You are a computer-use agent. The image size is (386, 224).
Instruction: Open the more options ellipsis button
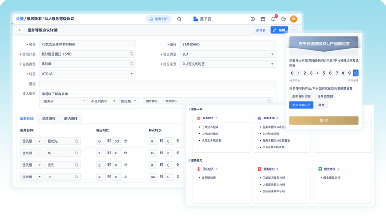pyautogui.click(x=294, y=30)
